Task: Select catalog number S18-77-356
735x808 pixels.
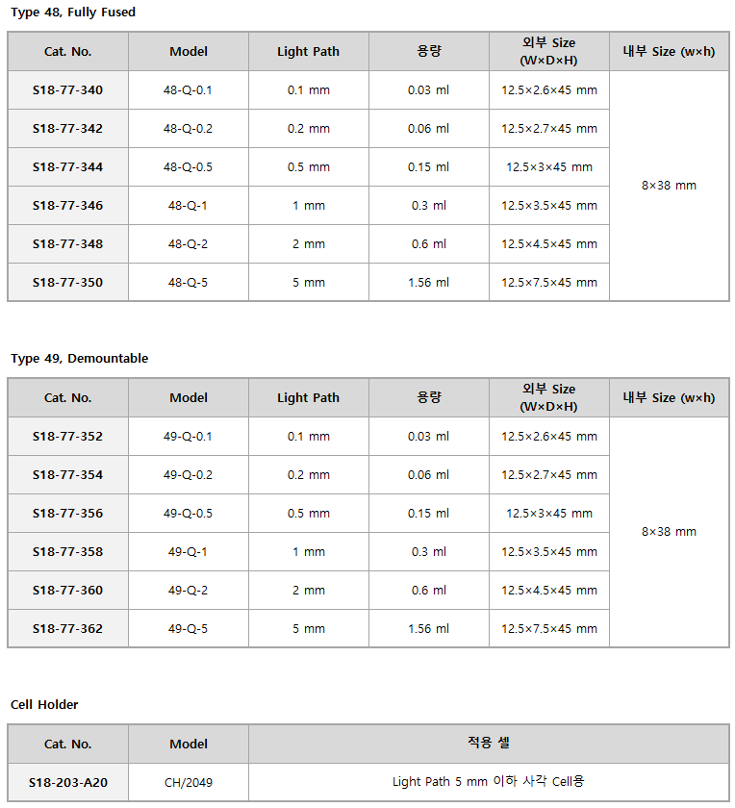Action: [x=67, y=514]
